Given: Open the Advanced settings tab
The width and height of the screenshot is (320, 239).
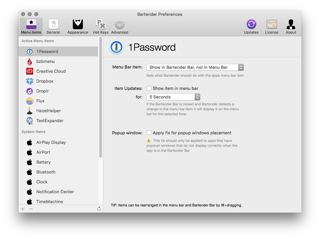Looking at the screenshot, I should click(x=120, y=27).
